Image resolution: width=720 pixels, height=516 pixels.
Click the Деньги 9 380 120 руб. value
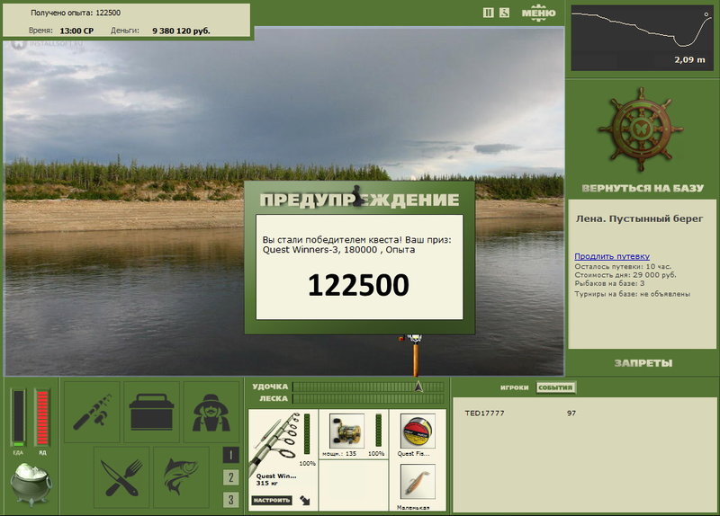coord(181,31)
